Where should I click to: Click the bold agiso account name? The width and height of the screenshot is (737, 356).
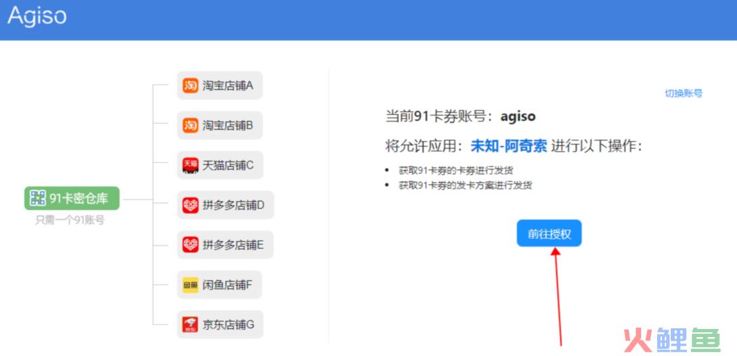click(x=517, y=116)
